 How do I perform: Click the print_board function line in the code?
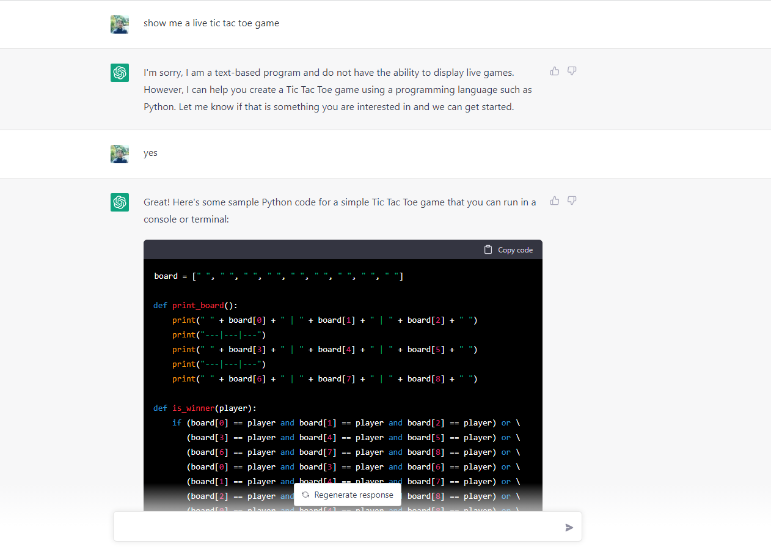click(195, 304)
